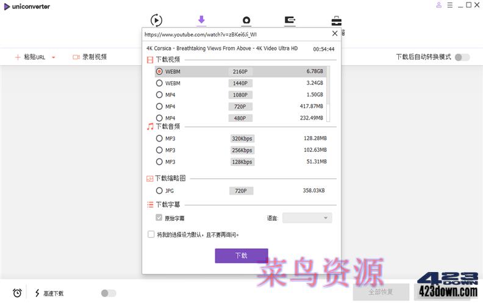Screen dimensions: 483x305
Task: Click the download subtitles list icon
Action: [150, 204]
